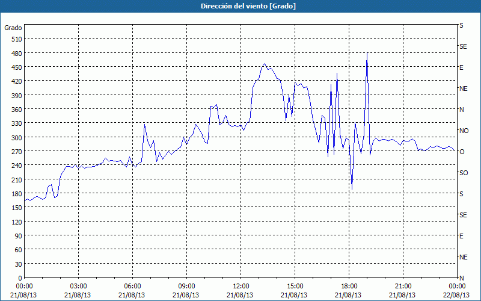
Task: Click the 22/08/13 date label
Action: pos(456,295)
